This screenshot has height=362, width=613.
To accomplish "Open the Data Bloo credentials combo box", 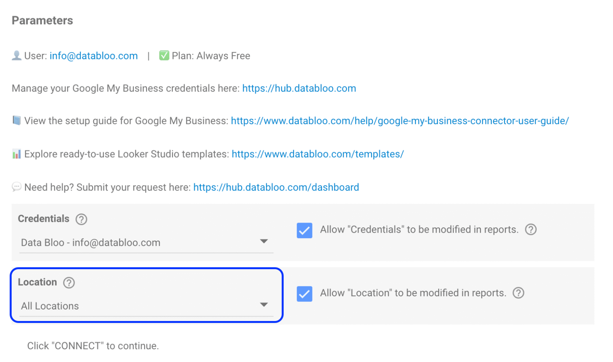I will [146, 243].
